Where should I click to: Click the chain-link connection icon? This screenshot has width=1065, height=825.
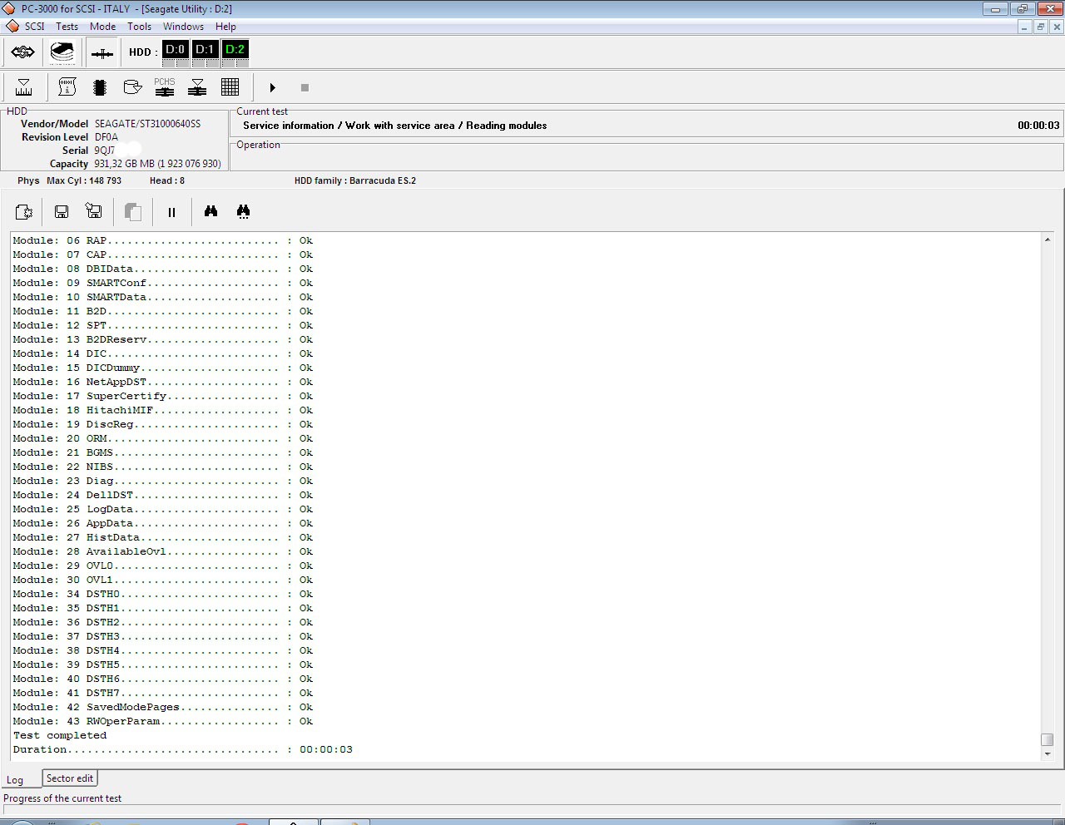tap(22, 52)
